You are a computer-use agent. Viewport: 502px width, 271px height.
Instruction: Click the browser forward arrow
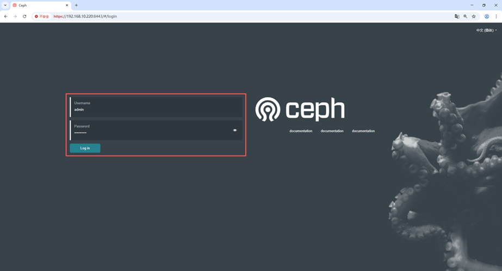(15, 16)
